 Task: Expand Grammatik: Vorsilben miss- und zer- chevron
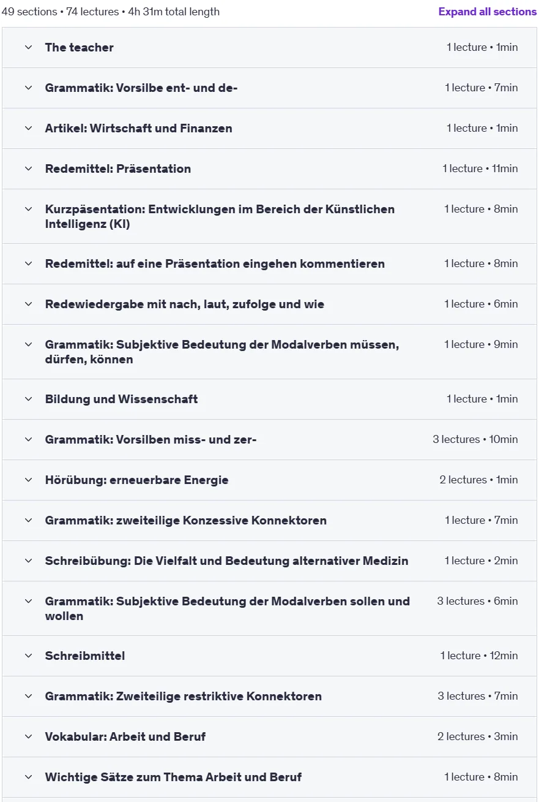28,439
